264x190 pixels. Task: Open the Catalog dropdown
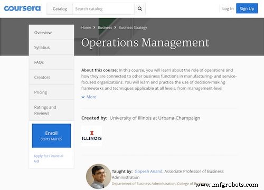tap(60, 9)
